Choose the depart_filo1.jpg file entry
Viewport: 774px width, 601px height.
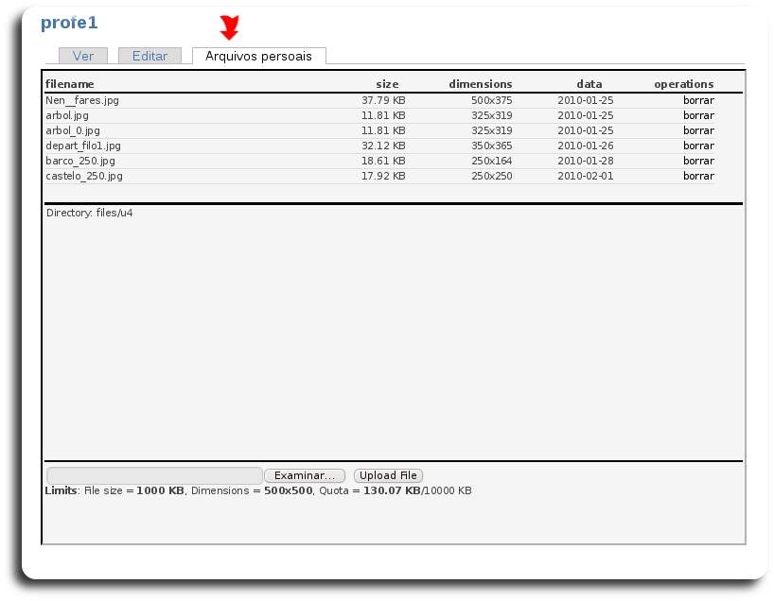83,146
